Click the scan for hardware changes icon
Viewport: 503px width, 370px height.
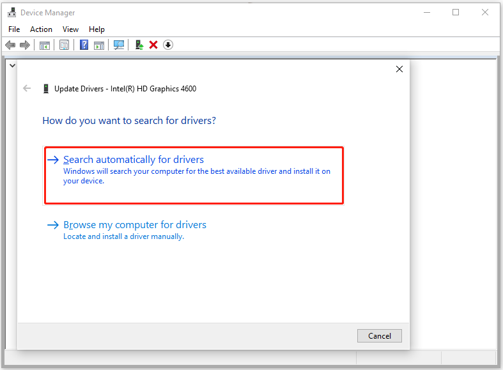pyautogui.click(x=119, y=45)
